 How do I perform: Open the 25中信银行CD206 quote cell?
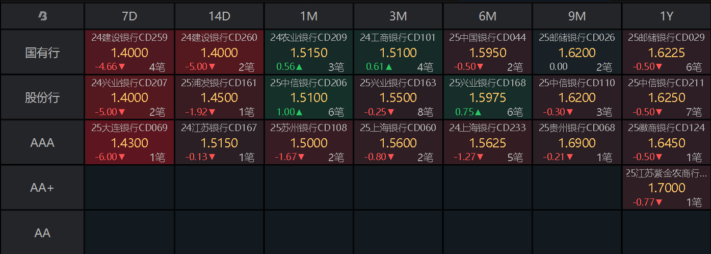tap(308, 97)
